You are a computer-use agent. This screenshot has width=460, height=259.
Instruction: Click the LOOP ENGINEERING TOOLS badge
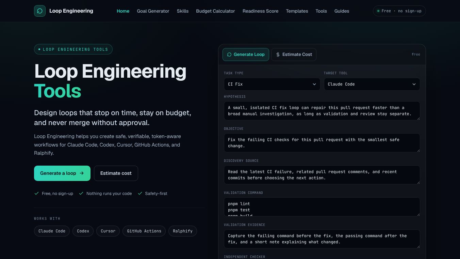click(x=73, y=49)
